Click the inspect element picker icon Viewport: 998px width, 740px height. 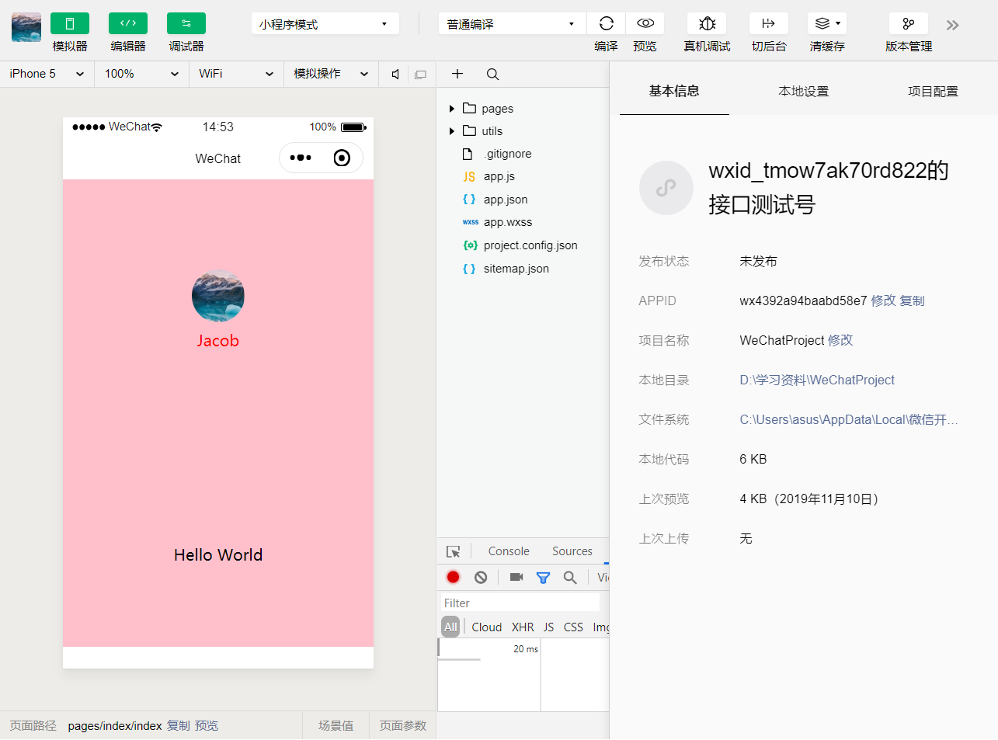[454, 552]
